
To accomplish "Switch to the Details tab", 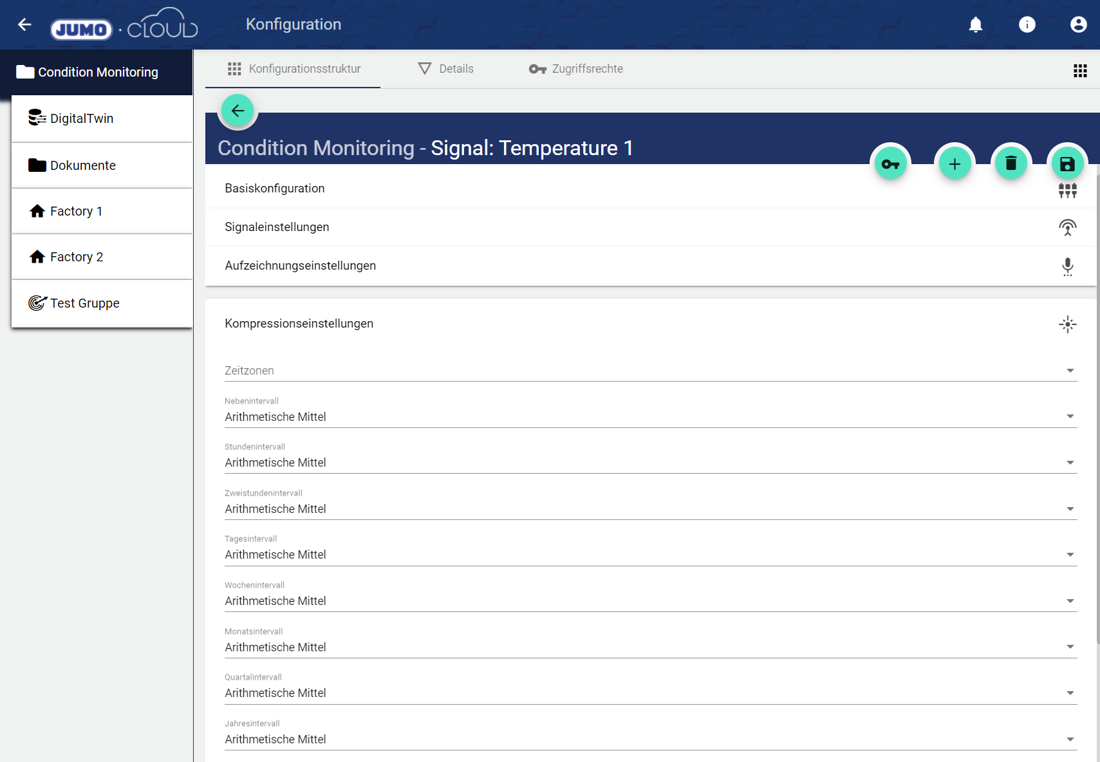I will pos(446,69).
